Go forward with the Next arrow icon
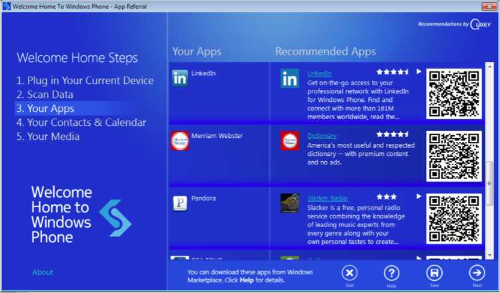Screen dimensions: 500x293 pos(477,273)
